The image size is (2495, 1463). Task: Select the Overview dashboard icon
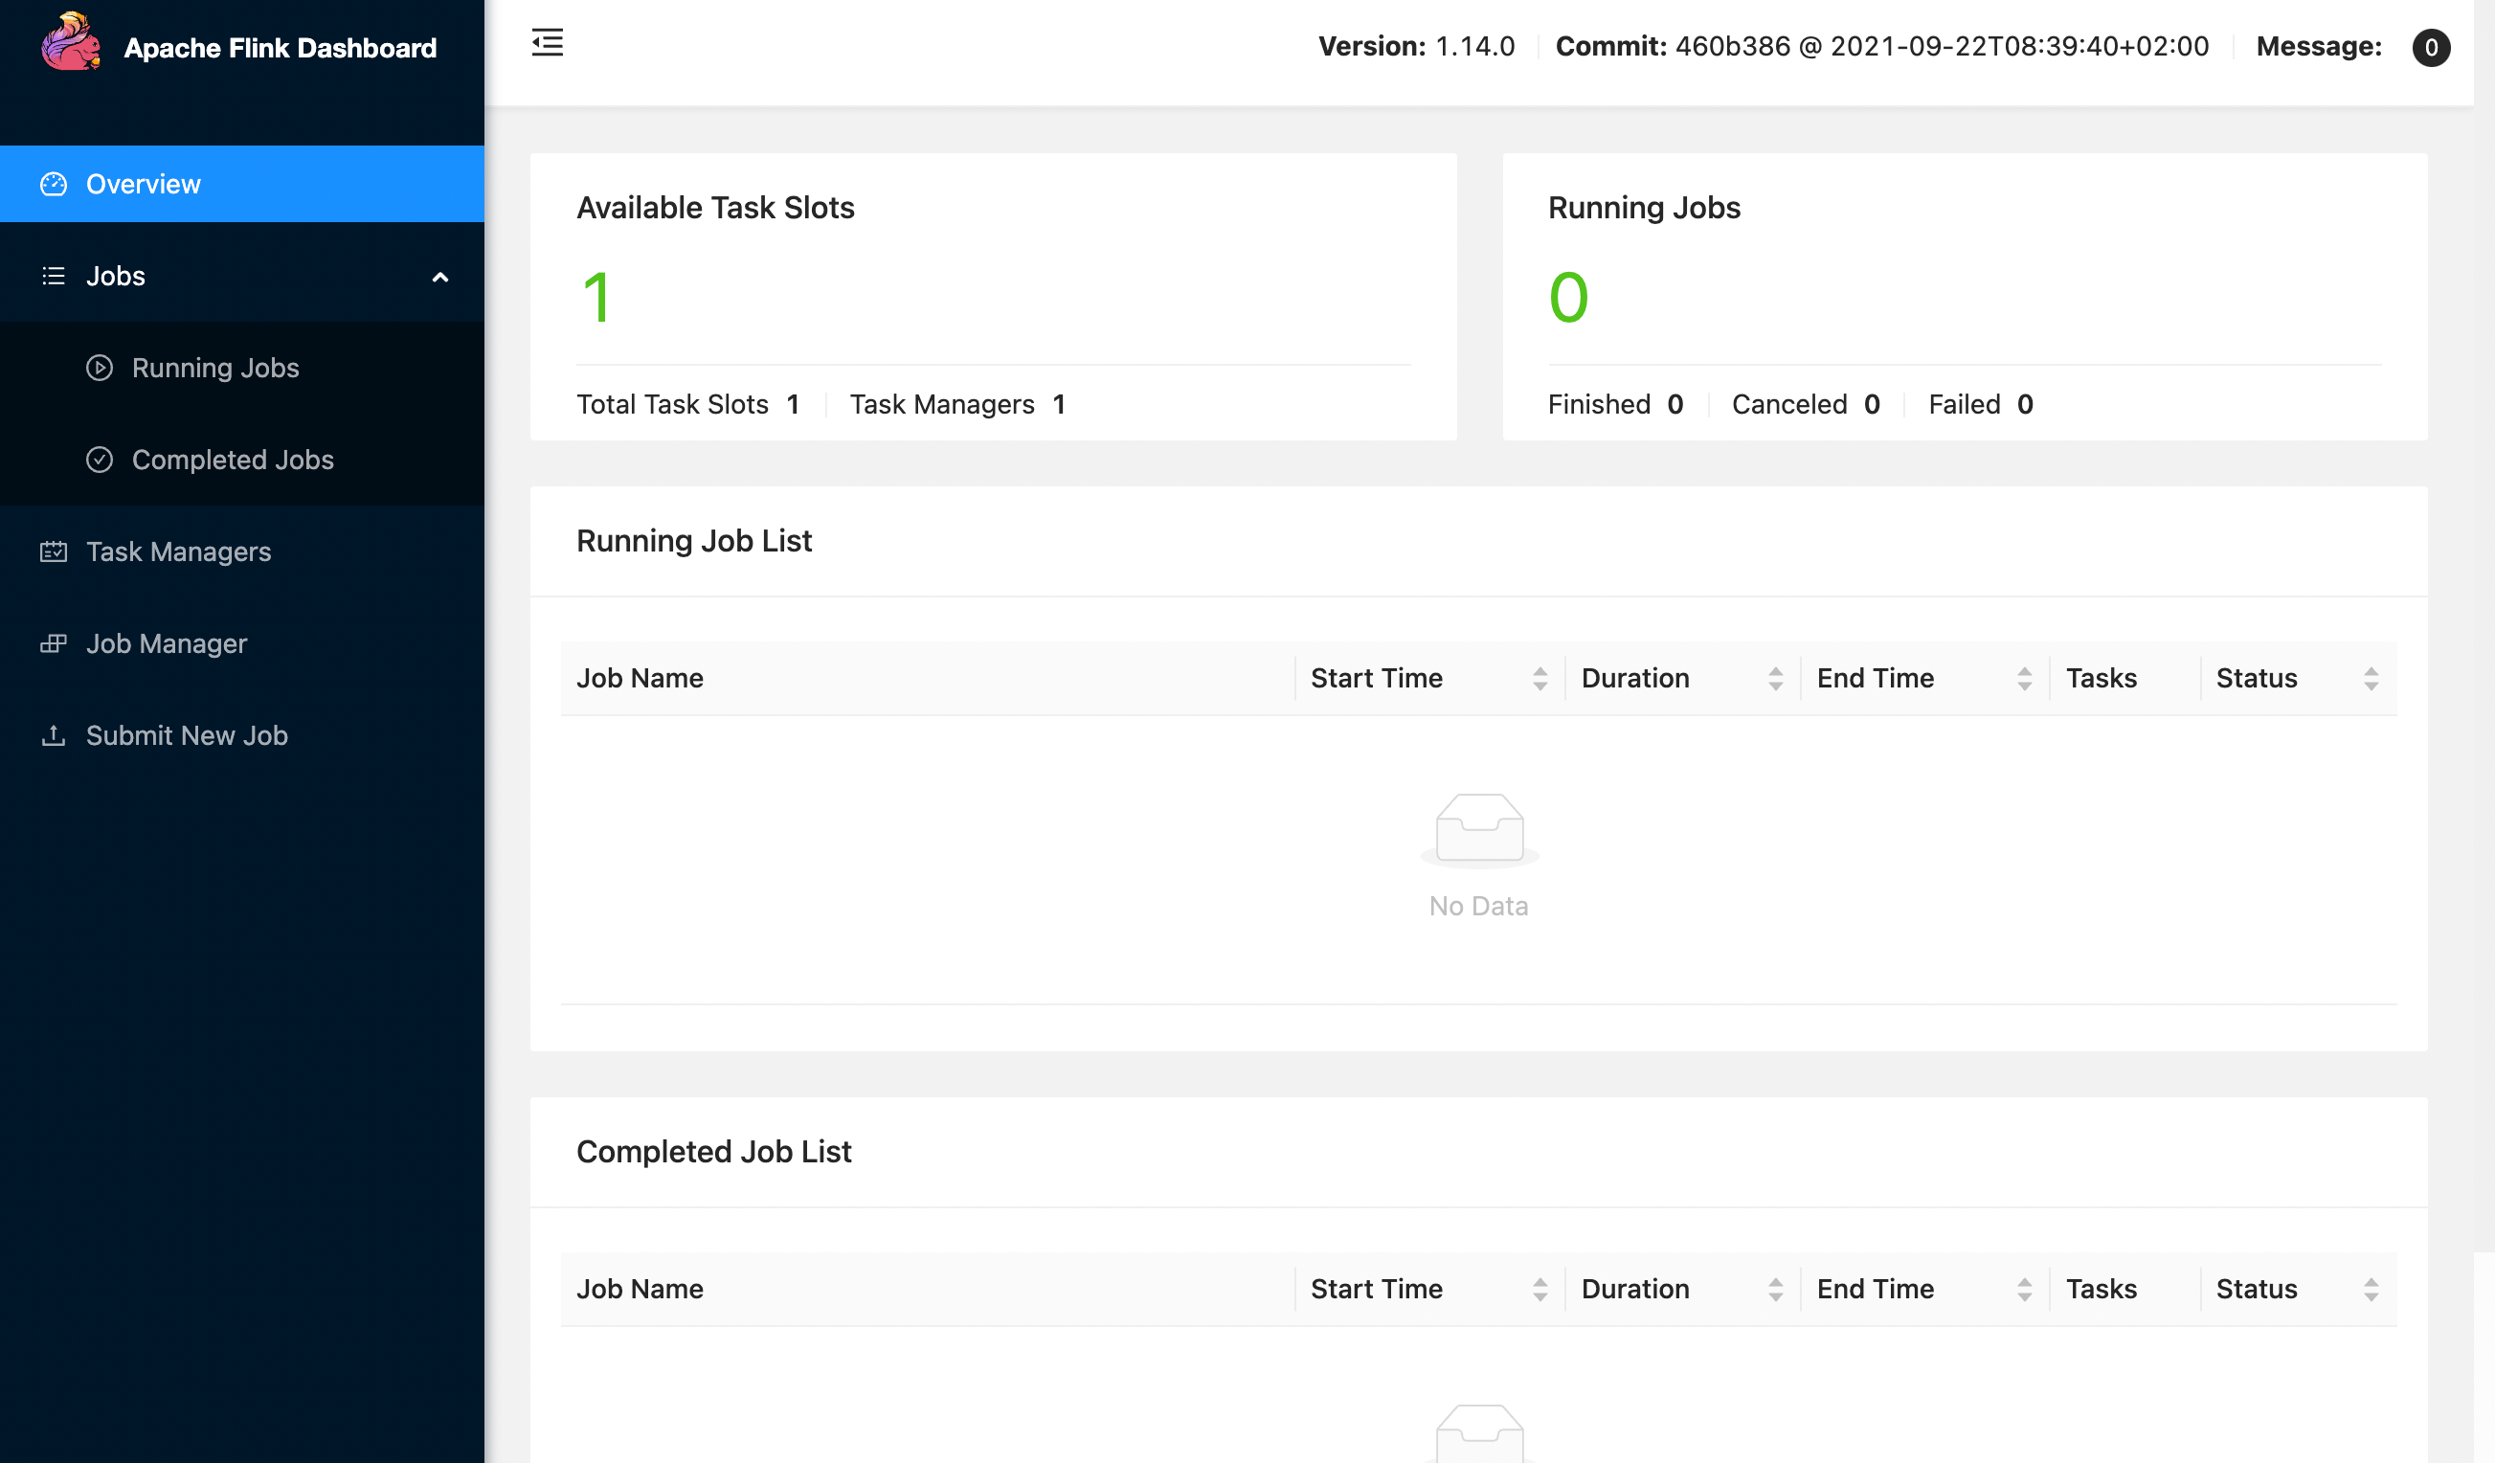point(54,183)
